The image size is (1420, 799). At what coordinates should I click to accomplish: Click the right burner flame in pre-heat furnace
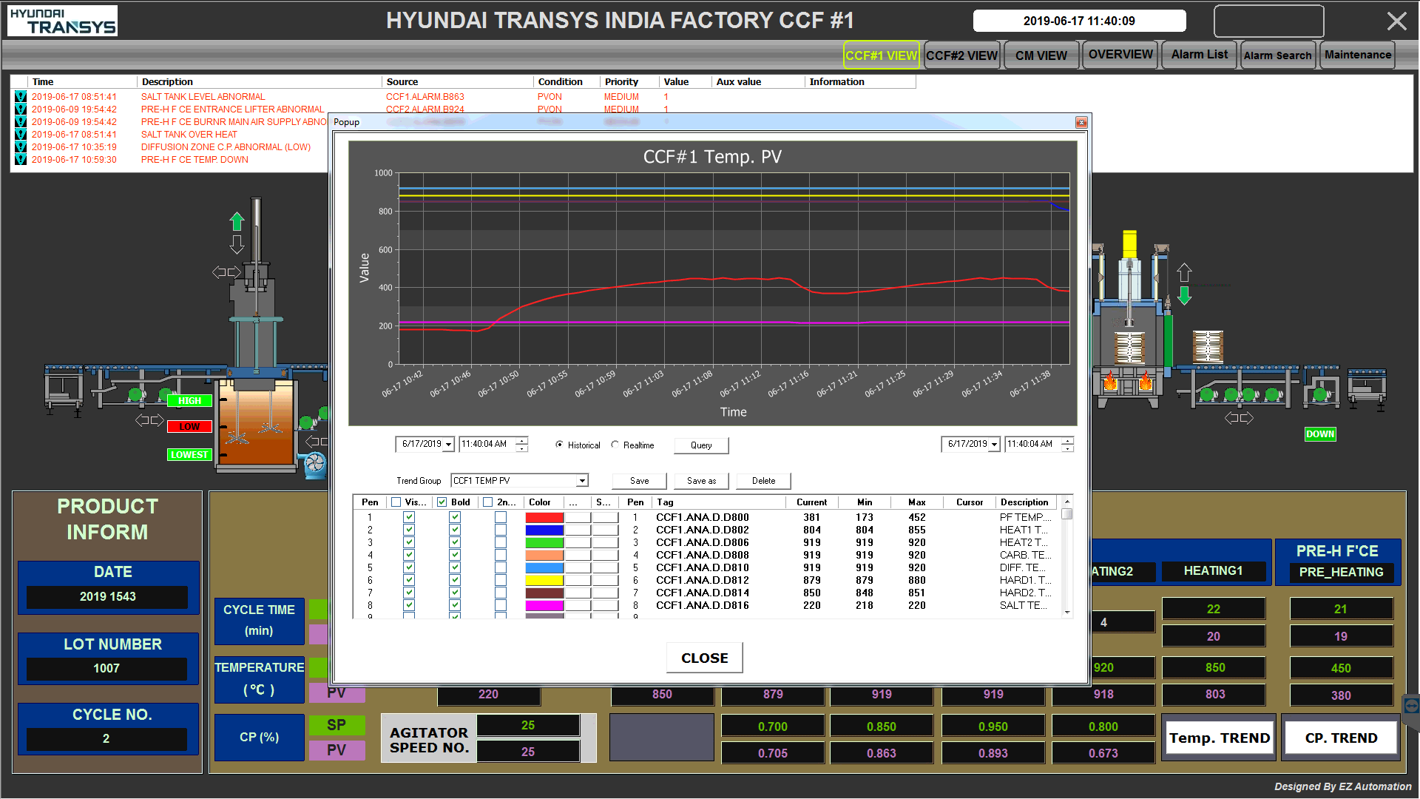point(1146,382)
